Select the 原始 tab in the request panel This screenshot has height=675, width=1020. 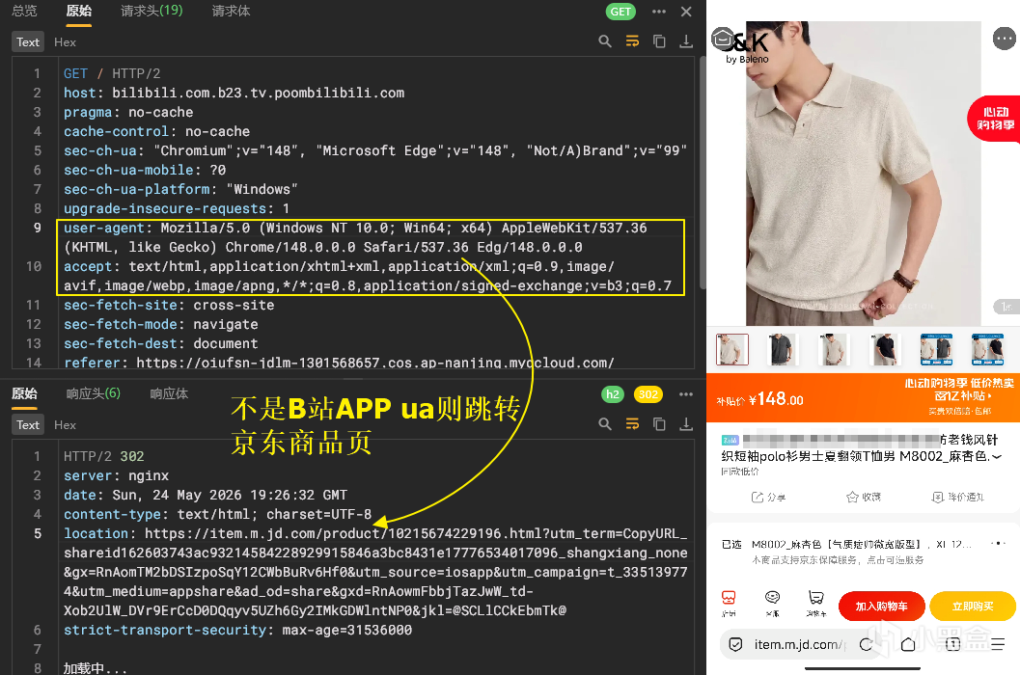point(79,11)
